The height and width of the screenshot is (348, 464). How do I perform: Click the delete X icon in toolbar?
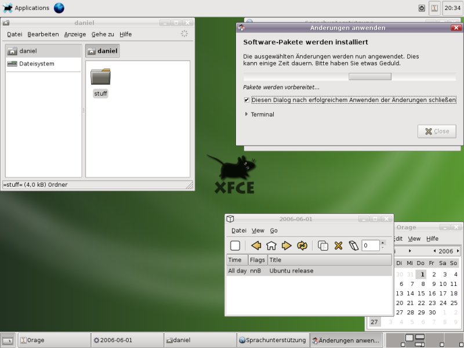pos(339,245)
